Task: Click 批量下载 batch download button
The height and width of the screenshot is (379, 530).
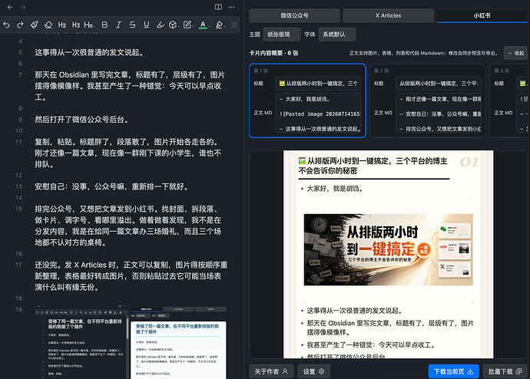Action: [x=505, y=371]
